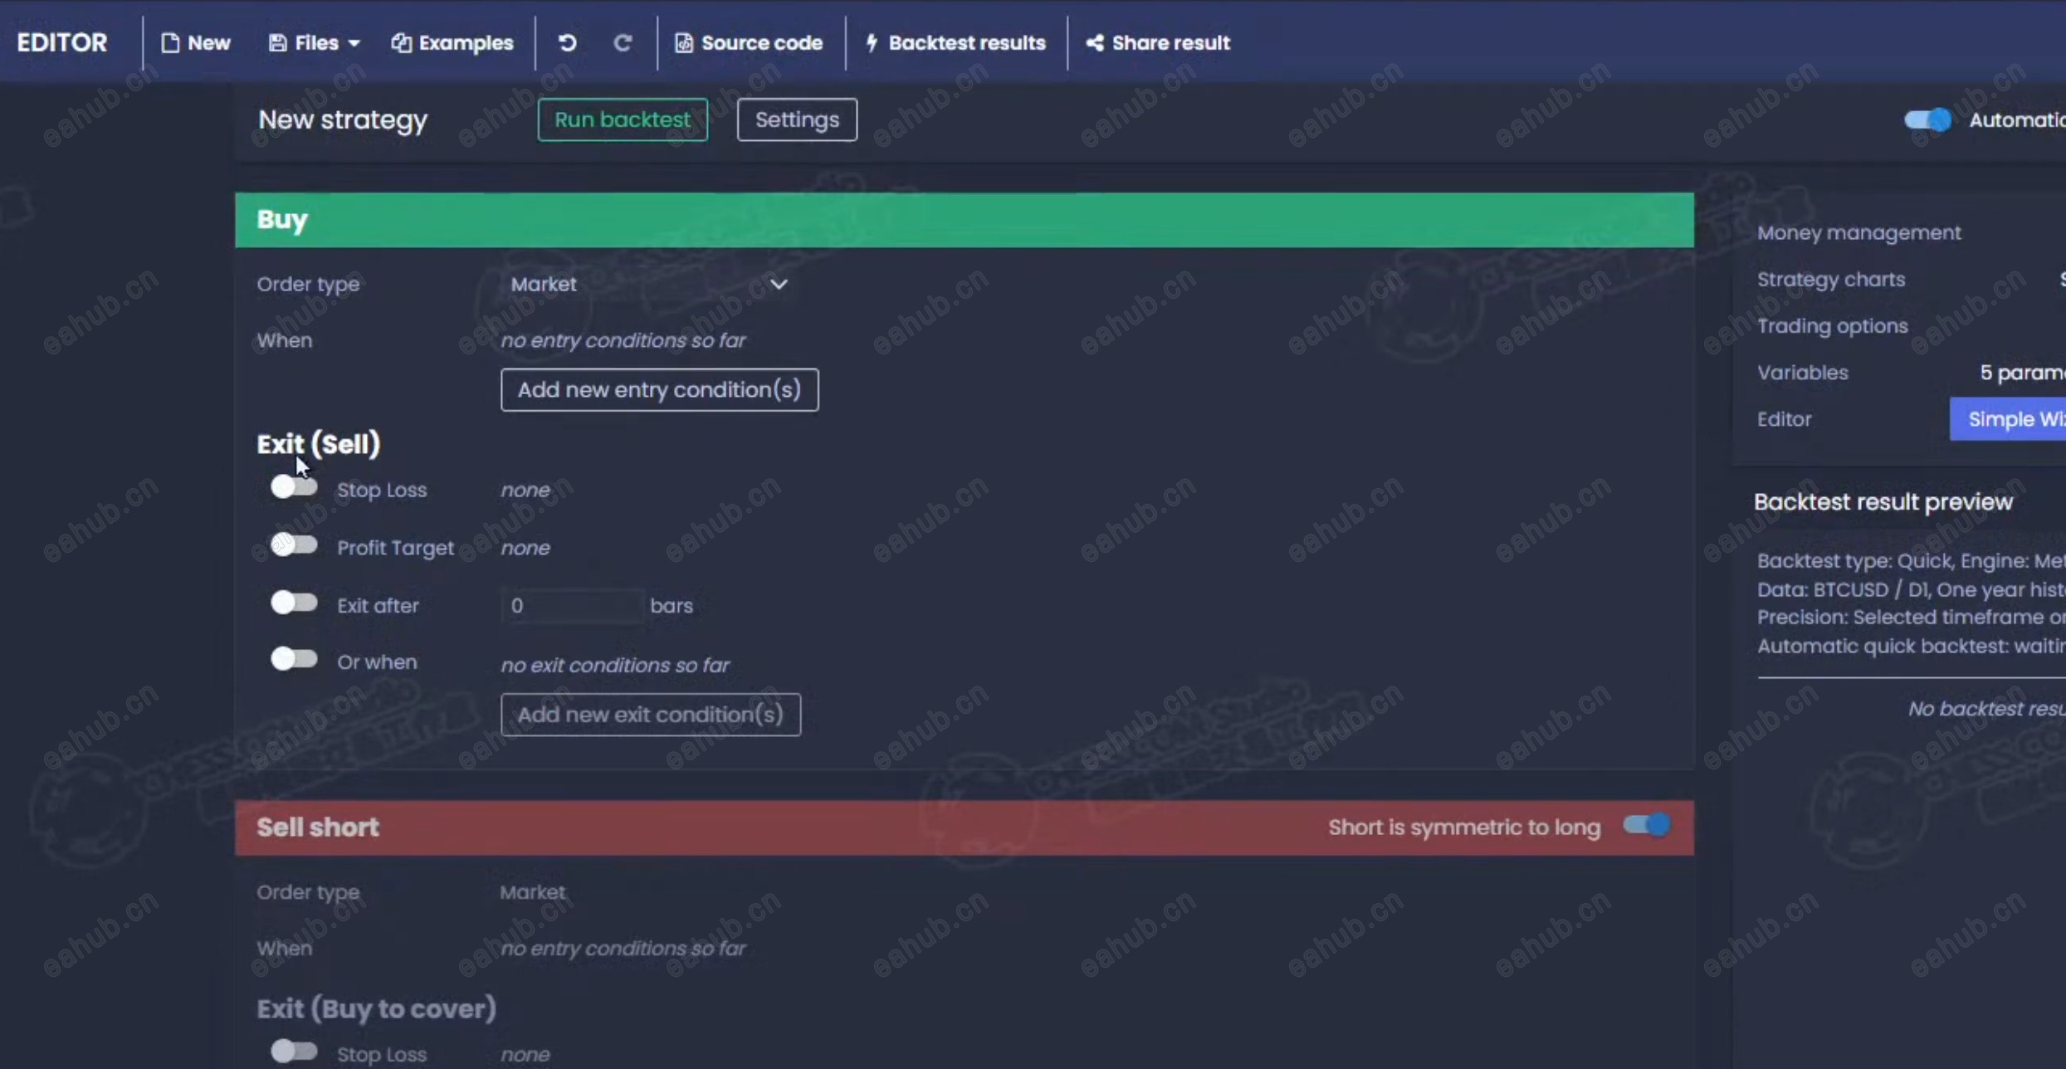2066x1069 pixels.
Task: Click the undo arrow icon
Action: pos(568,43)
